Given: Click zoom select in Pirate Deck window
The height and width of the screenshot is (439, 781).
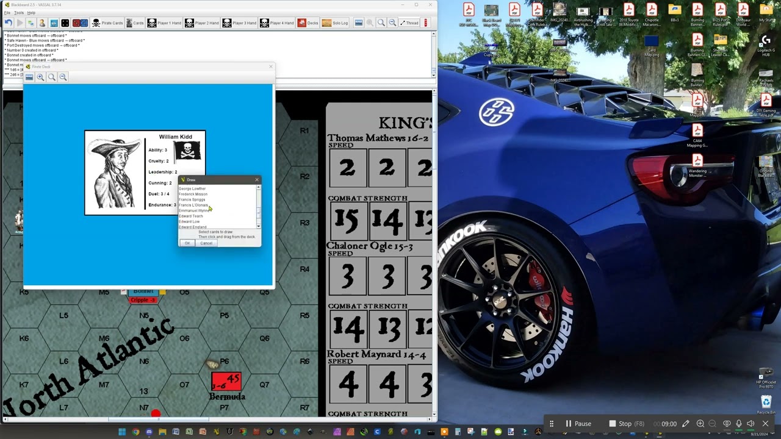Looking at the screenshot, I should (x=52, y=77).
